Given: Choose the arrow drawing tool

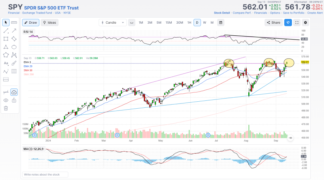Looking at the screenshot, I should 14,31.
